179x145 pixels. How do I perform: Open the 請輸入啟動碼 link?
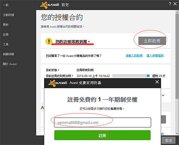pos(134,56)
